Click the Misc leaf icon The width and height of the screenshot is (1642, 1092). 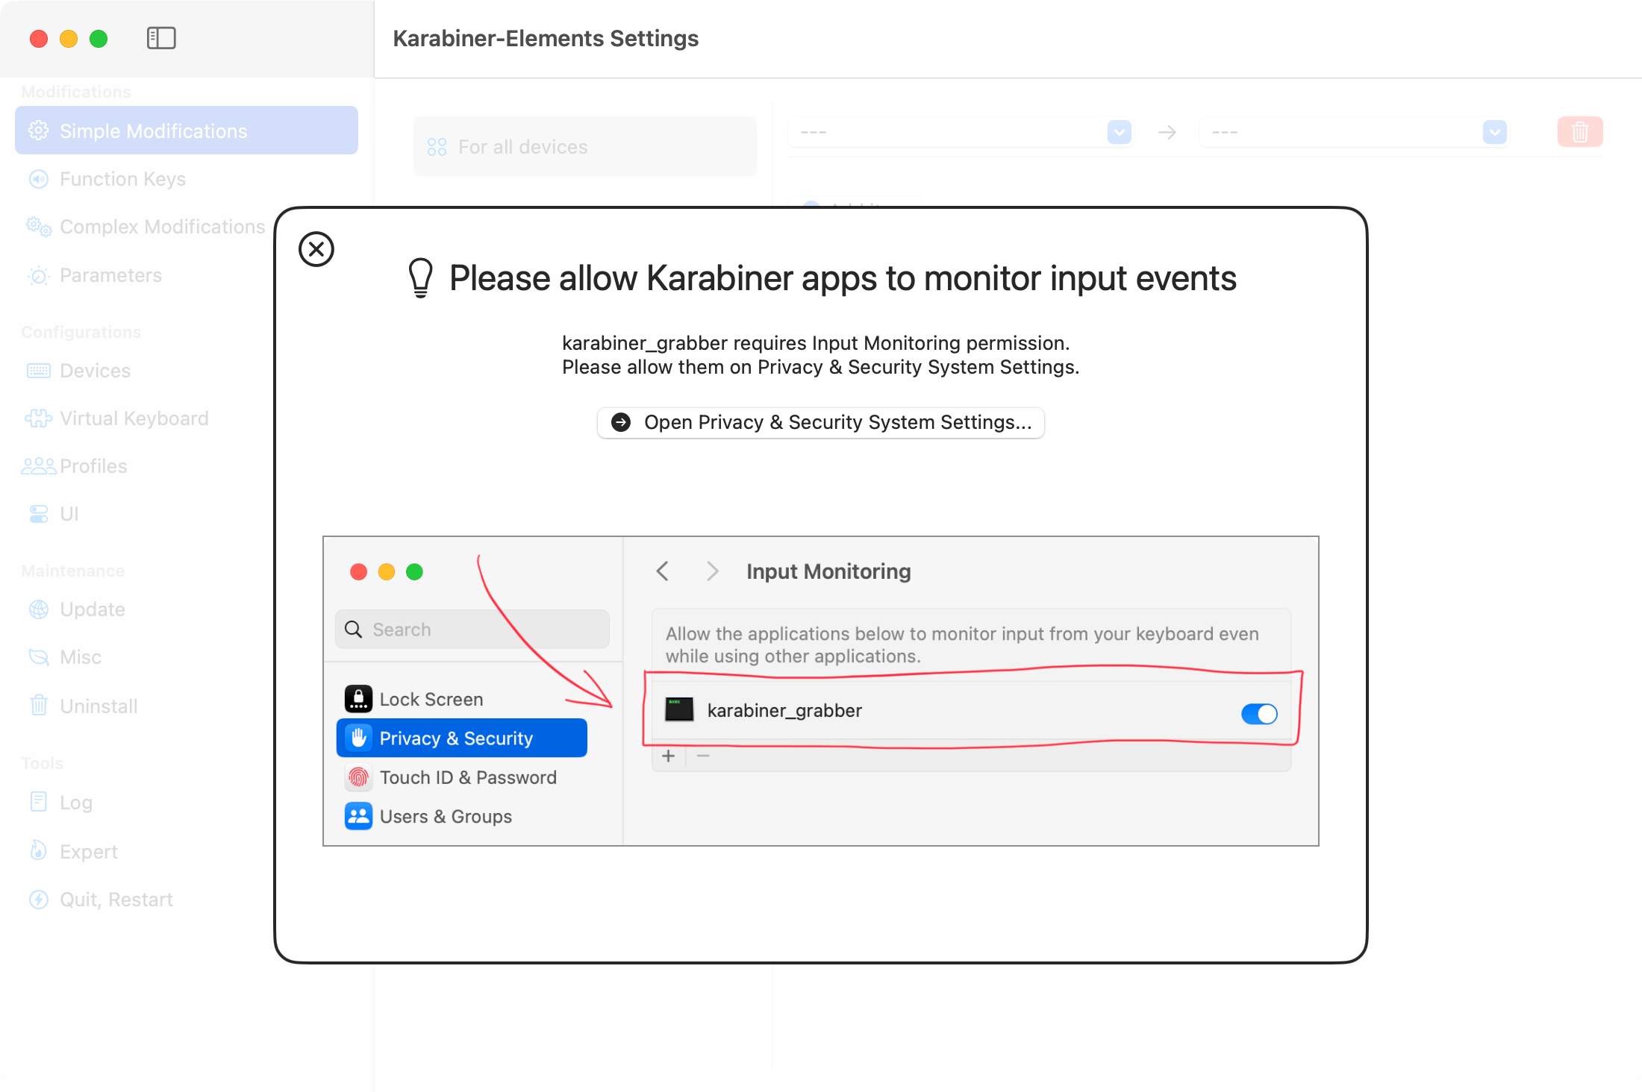click(x=39, y=657)
